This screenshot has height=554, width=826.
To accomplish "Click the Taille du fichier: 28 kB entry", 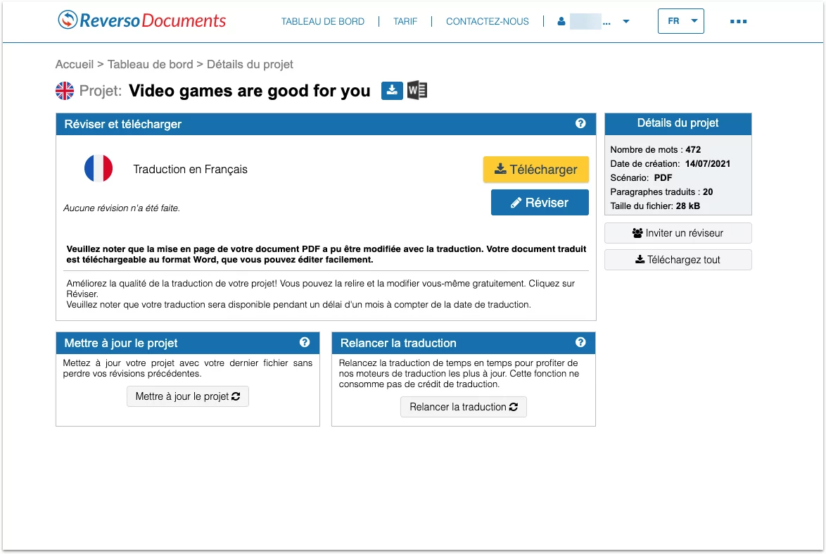I will 655,206.
